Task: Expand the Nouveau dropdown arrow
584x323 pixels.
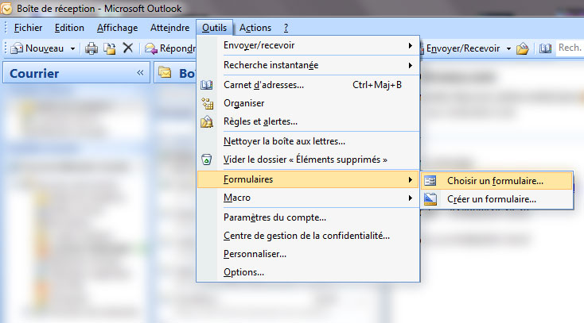Action: pos(72,48)
